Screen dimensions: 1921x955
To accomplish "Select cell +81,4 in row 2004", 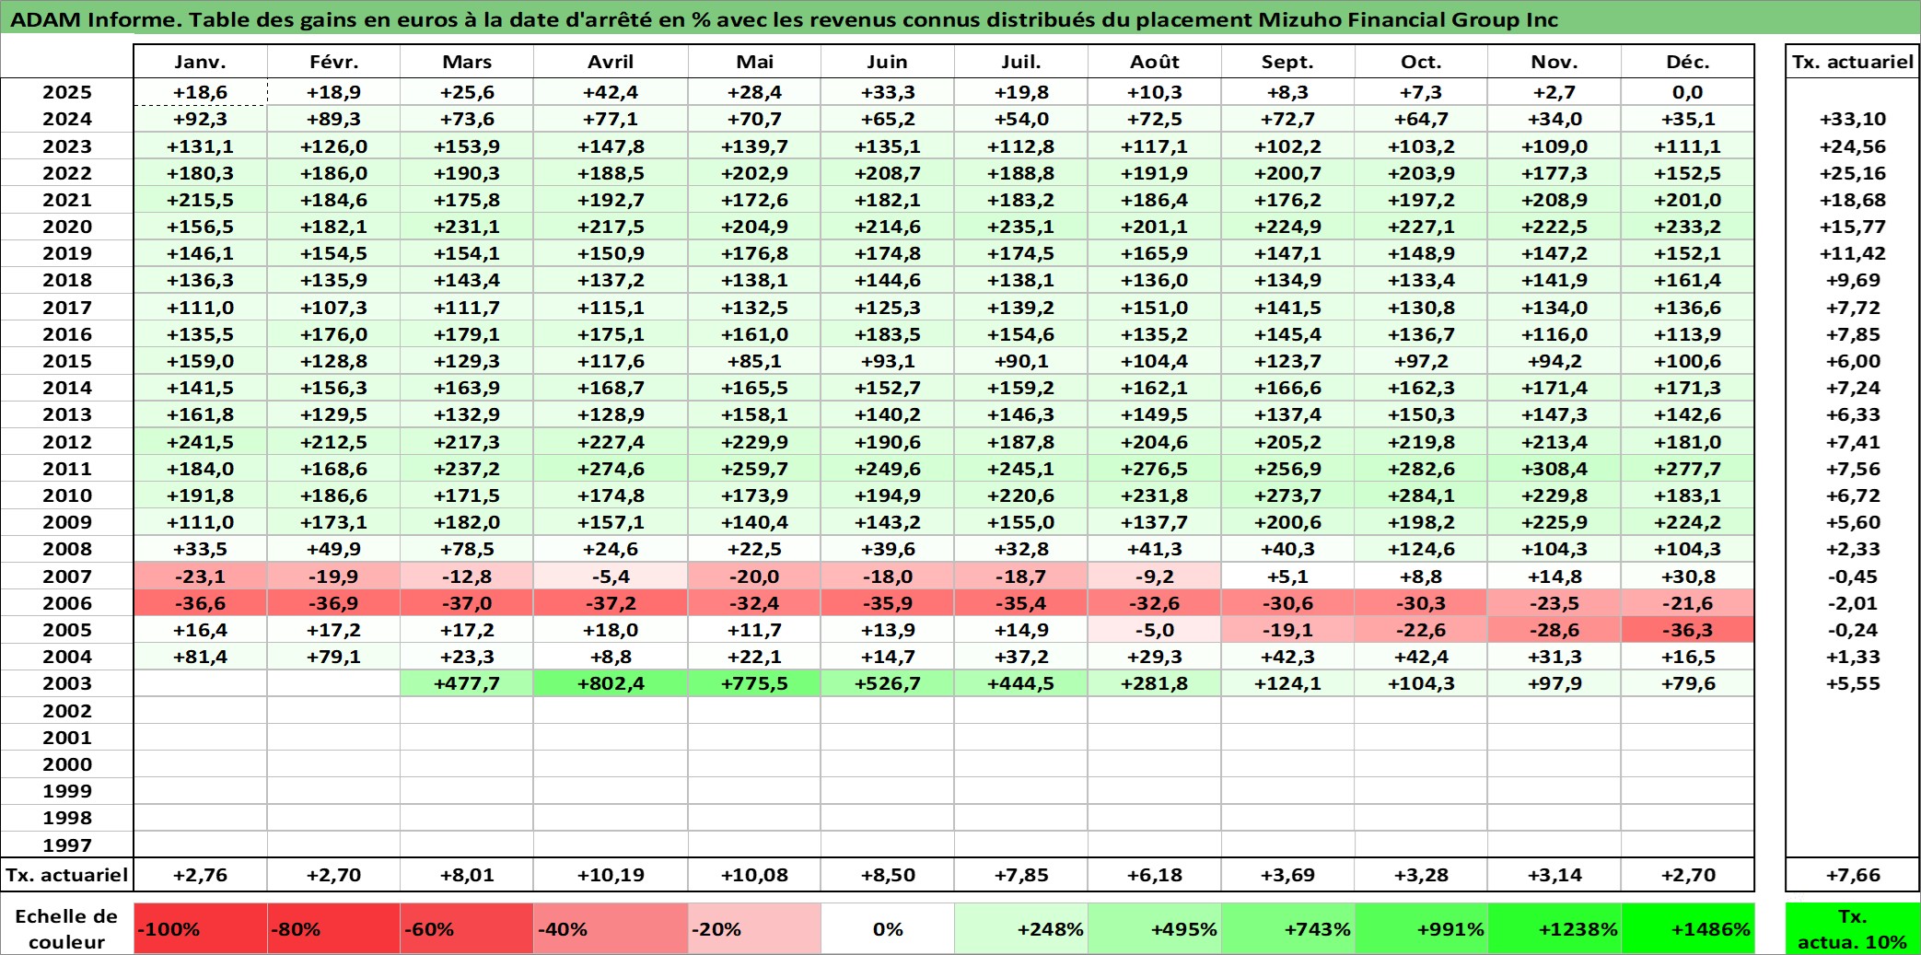I will 200,657.
